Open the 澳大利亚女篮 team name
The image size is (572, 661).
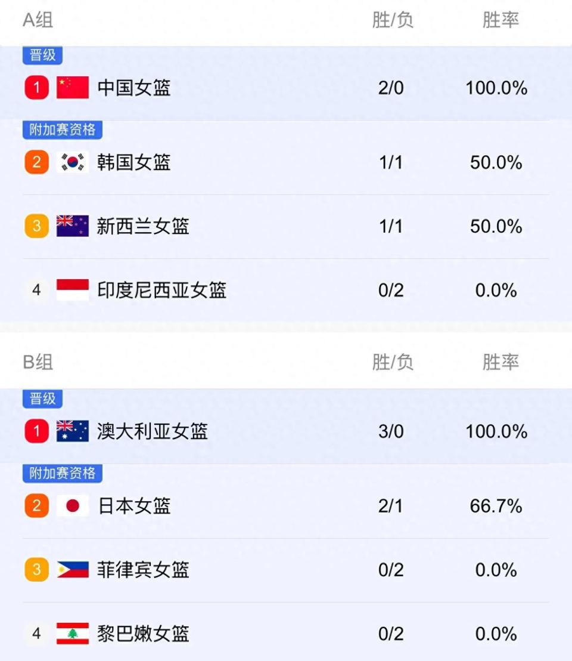(x=153, y=431)
